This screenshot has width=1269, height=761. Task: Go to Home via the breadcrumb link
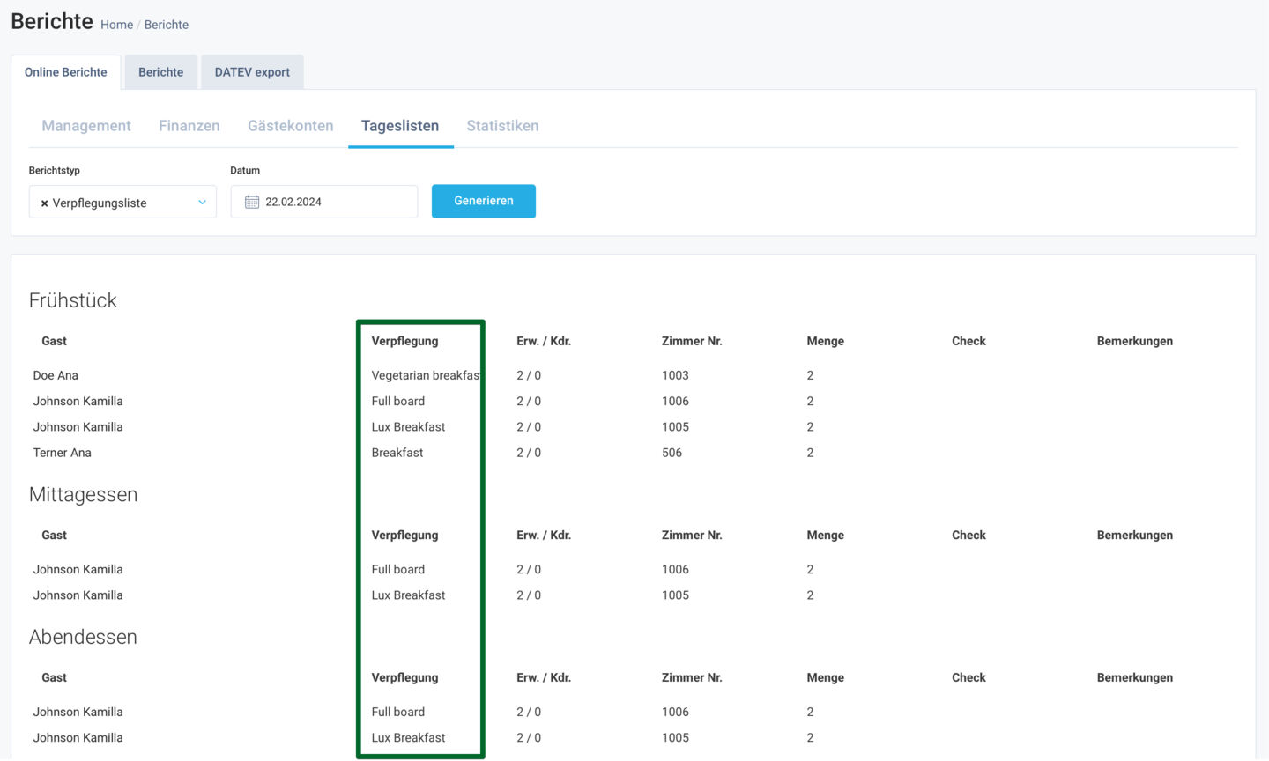point(116,25)
